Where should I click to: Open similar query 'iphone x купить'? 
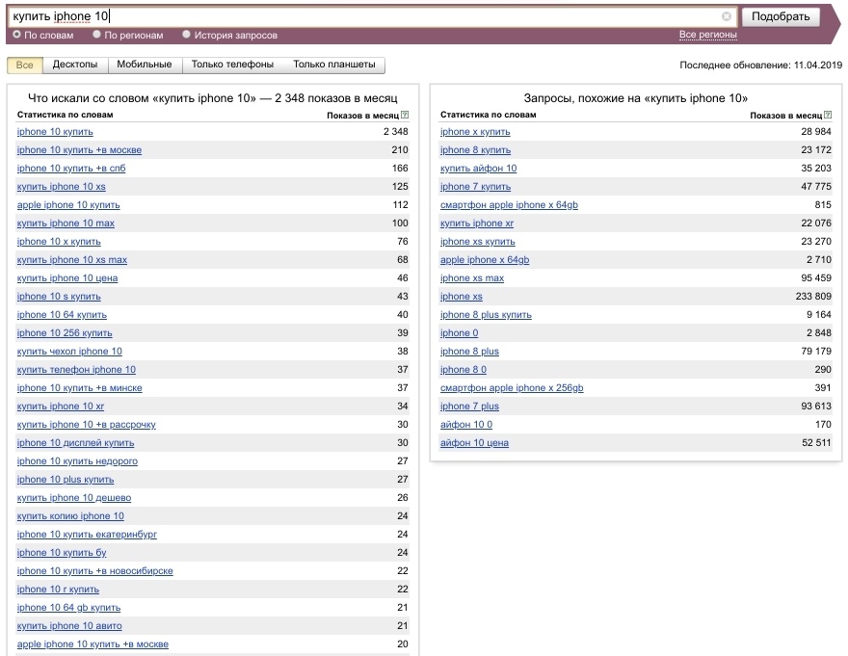[475, 132]
